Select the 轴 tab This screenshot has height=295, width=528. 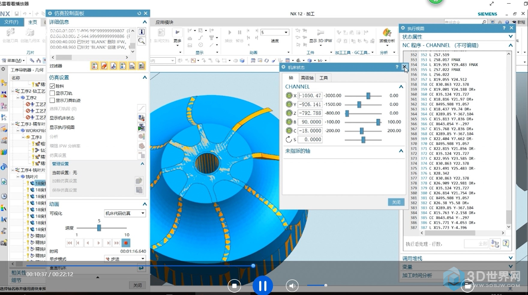pyautogui.click(x=291, y=78)
